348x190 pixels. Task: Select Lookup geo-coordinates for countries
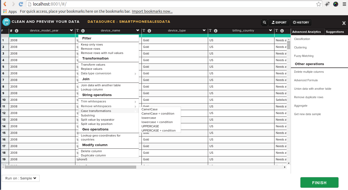click(x=101, y=138)
